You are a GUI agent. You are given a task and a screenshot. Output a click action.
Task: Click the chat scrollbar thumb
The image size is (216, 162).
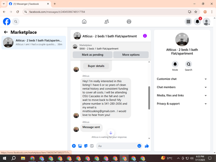click(149, 98)
